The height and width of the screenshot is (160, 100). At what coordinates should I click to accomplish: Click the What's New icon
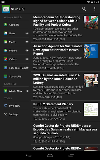coord(5,91)
